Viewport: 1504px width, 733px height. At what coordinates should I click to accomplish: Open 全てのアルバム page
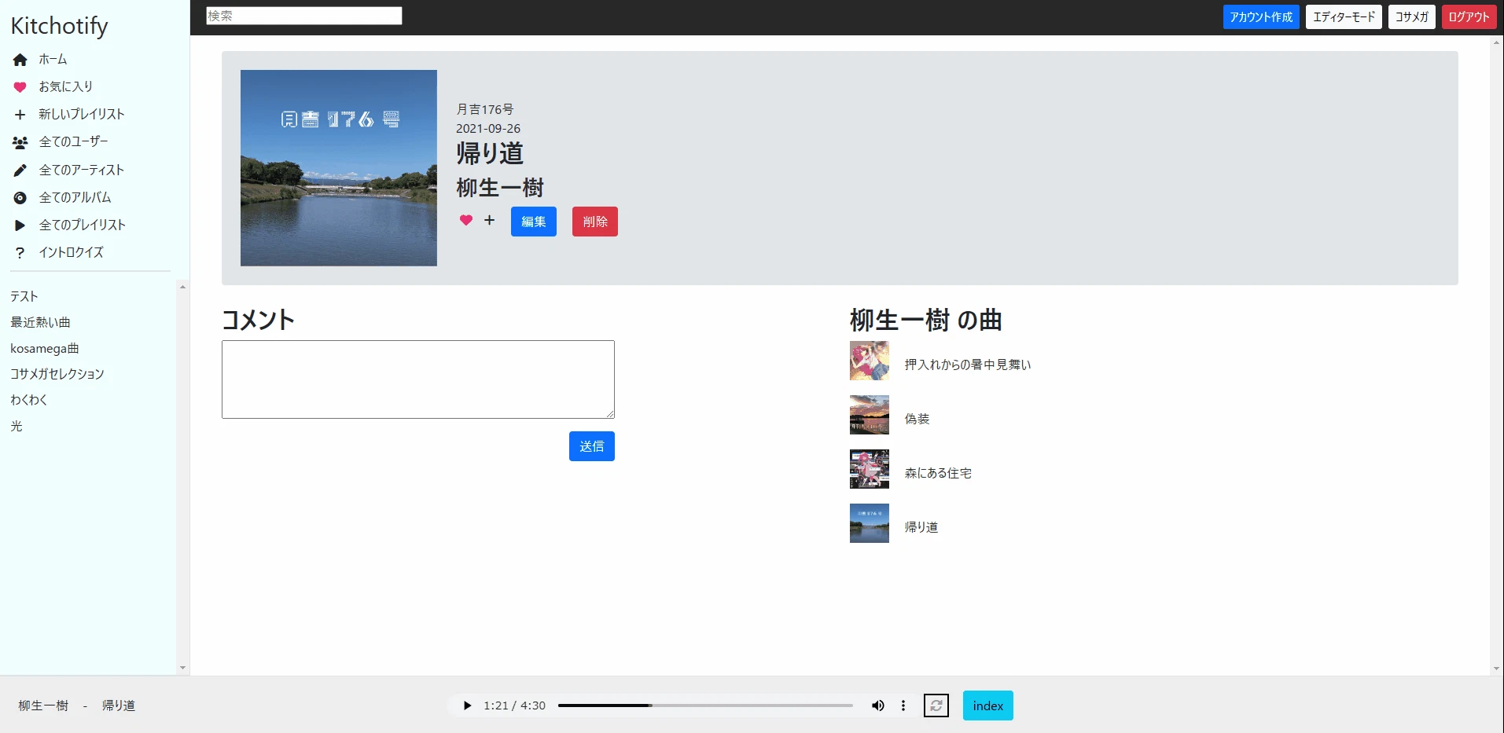coord(75,198)
